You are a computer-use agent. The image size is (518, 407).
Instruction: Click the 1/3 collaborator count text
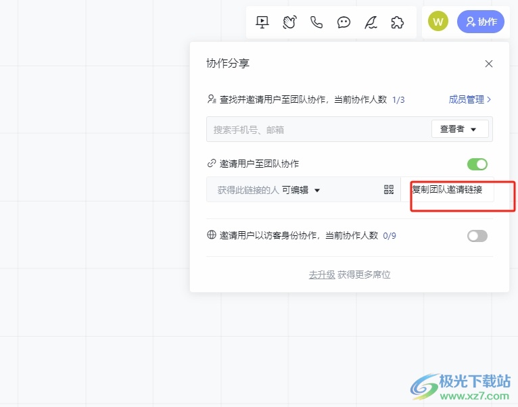tap(398, 100)
